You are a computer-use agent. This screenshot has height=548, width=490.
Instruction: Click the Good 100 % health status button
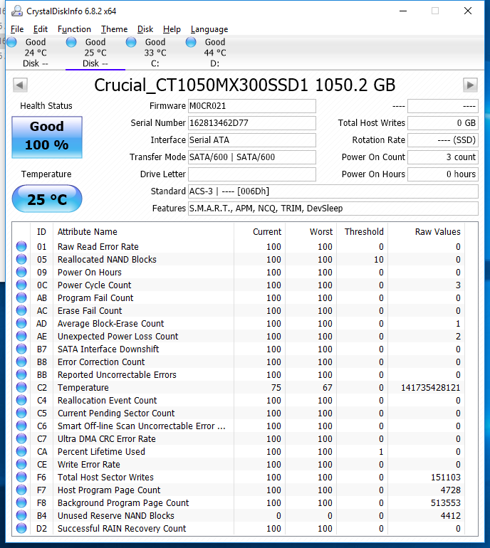tap(47, 136)
